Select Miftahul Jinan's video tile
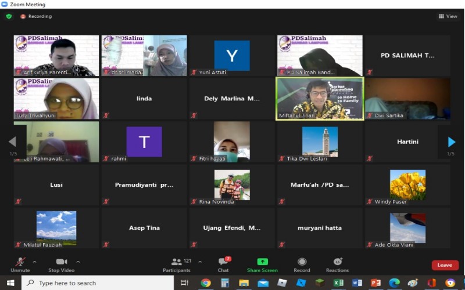The image size is (465, 290). (320, 99)
